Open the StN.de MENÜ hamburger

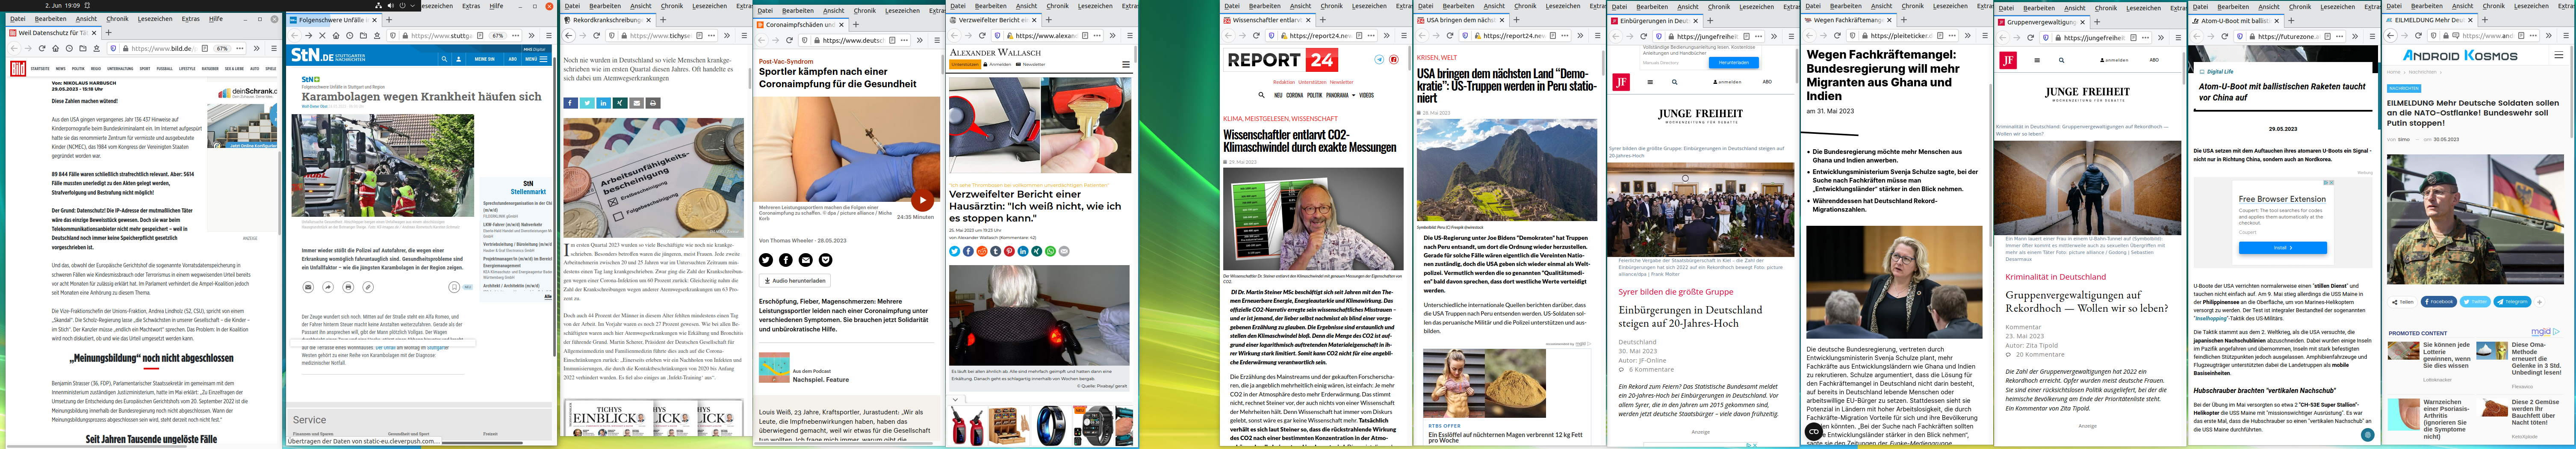(x=538, y=59)
